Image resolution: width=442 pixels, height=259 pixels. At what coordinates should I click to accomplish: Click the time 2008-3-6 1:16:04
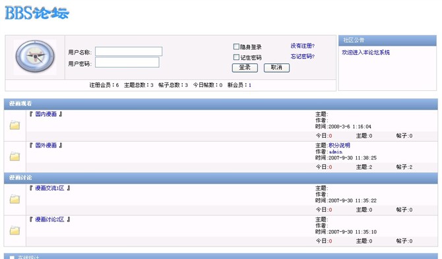pos(350,127)
